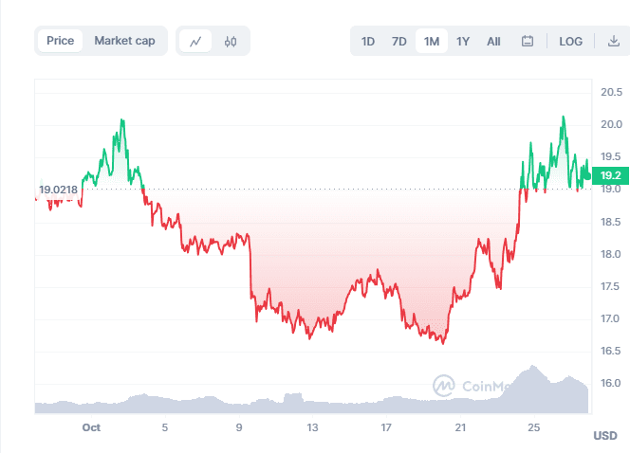Screen dimensions: 630x453
Task: Click the Oct date label on axis
Action: pyautogui.click(x=91, y=427)
